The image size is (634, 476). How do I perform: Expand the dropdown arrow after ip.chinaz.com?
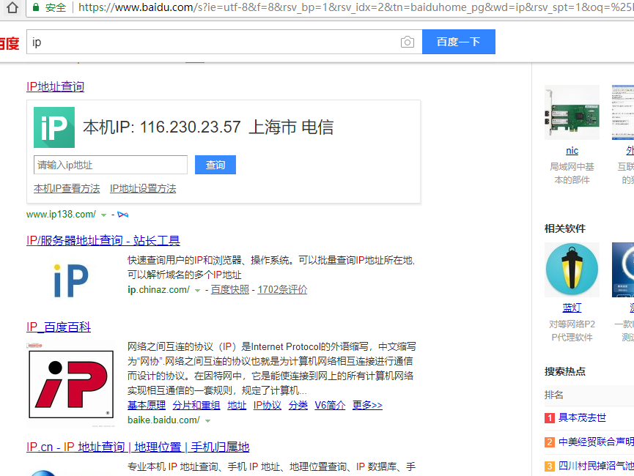click(196, 290)
